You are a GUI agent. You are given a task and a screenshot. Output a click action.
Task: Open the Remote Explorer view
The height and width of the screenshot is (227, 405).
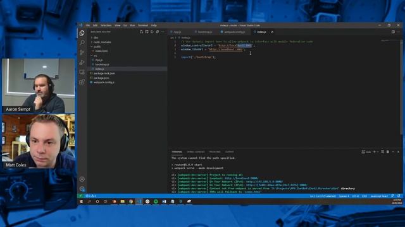82,72
